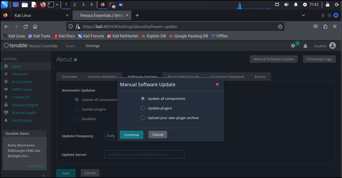Click the log out icon in the top panel
The image size is (342, 178).
pyautogui.click(x=337, y=5)
